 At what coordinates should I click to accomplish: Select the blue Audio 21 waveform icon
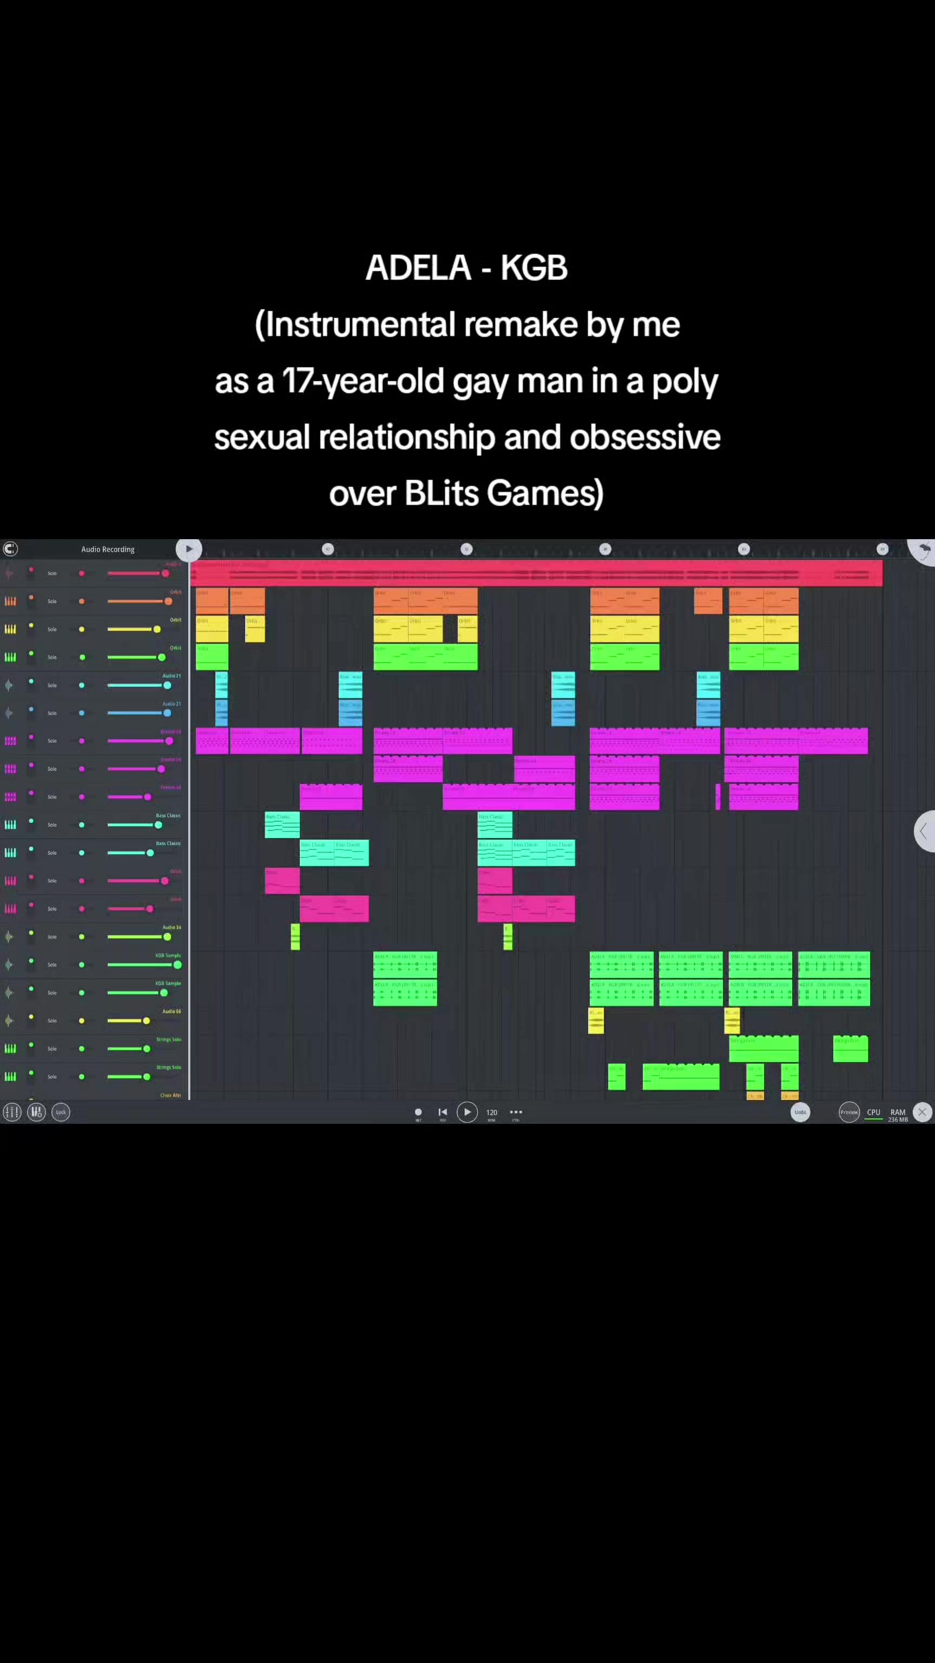coord(9,713)
